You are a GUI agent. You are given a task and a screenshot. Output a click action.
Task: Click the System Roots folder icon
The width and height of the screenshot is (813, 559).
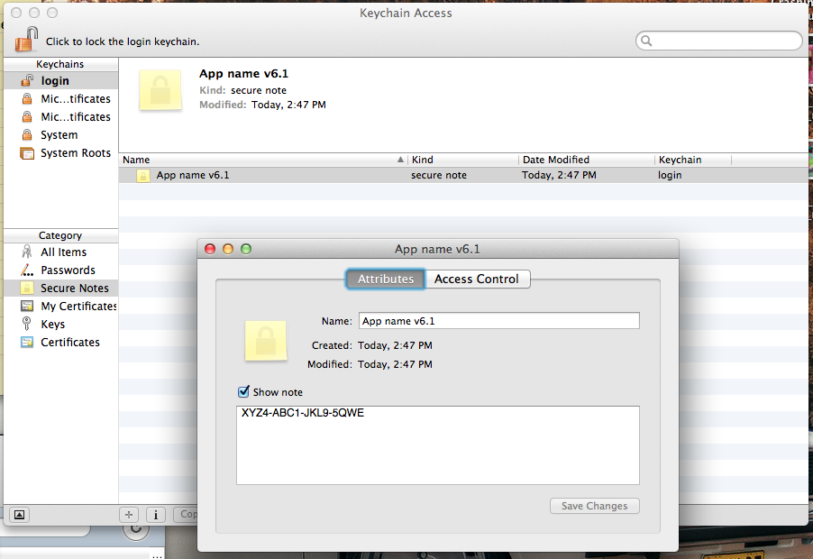(27, 153)
